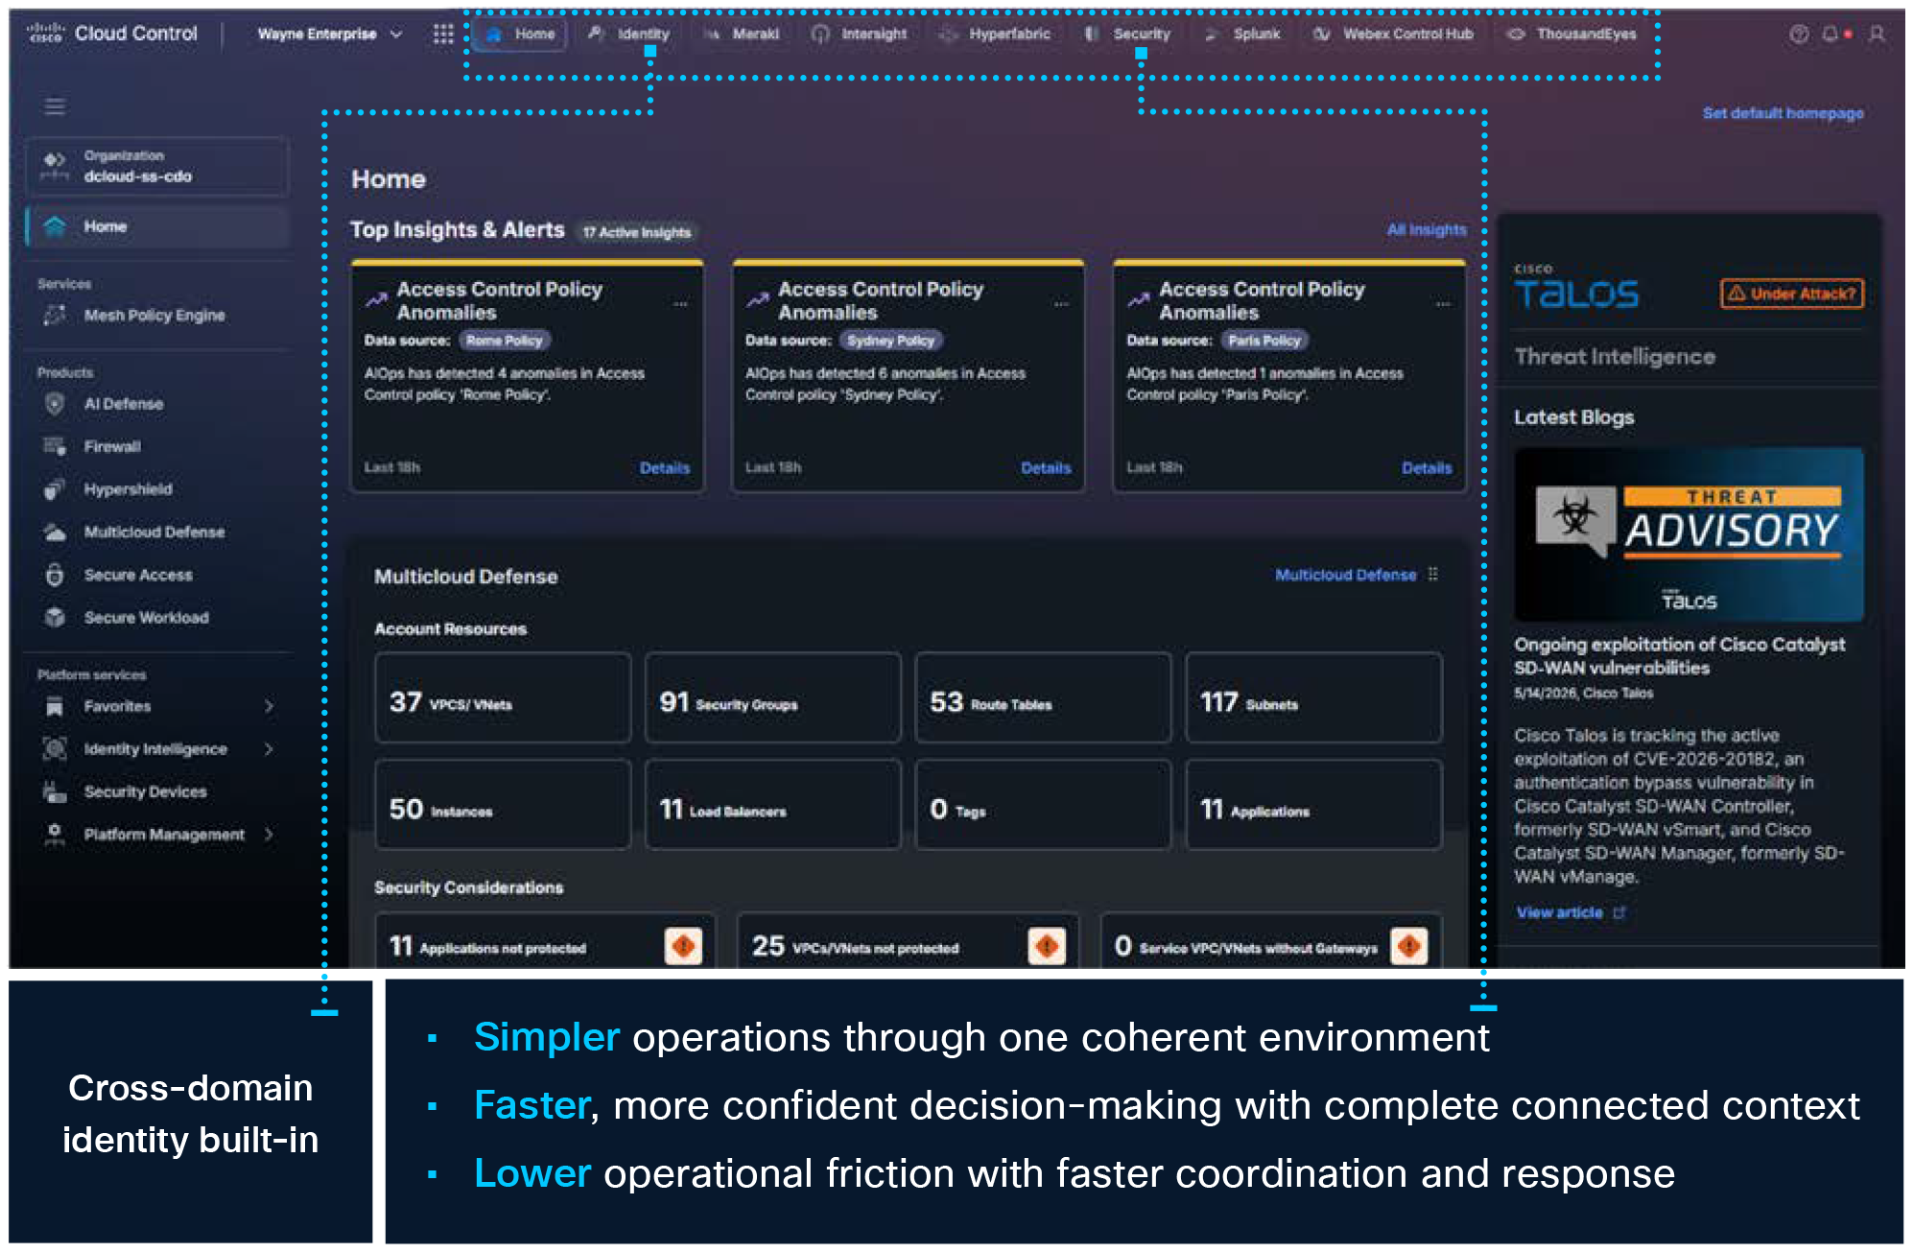
Task: Open more options on Rome Policy card
Action: [680, 303]
